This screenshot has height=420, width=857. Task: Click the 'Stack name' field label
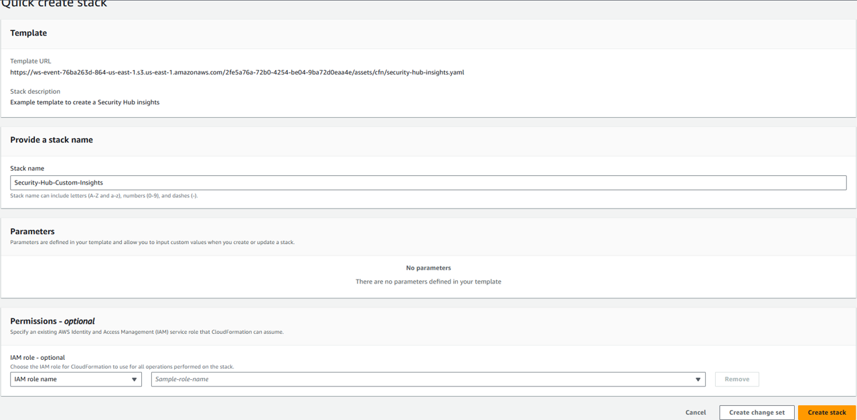tap(27, 169)
